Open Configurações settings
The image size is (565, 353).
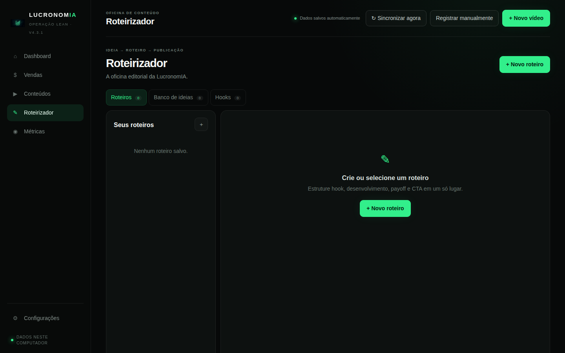tap(45, 318)
